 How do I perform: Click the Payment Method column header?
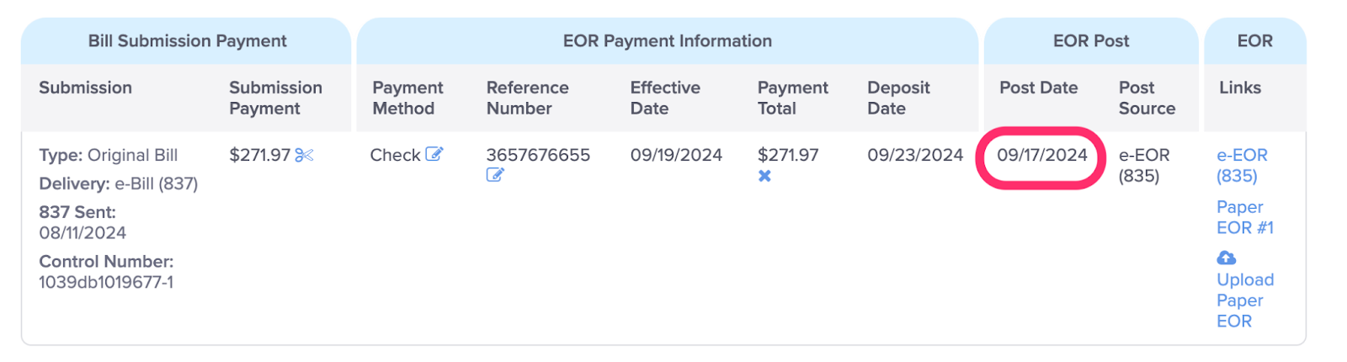(407, 98)
